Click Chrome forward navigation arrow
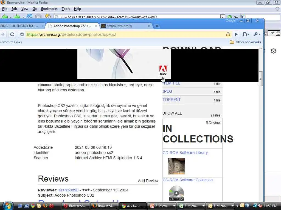Viewport: 281px width, 210px height. (x=3, y=34)
